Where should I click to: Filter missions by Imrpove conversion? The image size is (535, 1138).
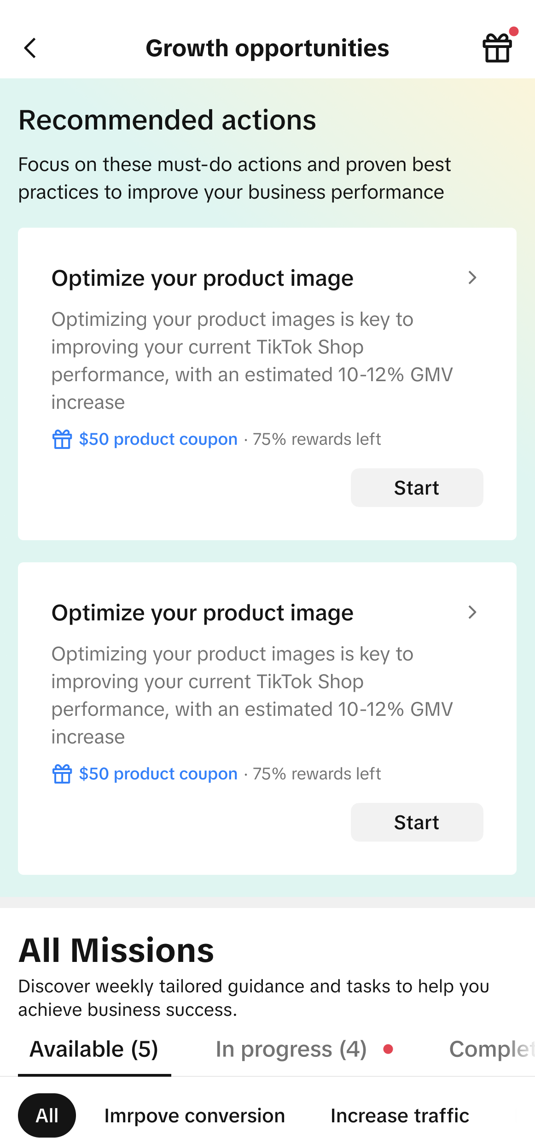tap(195, 1115)
